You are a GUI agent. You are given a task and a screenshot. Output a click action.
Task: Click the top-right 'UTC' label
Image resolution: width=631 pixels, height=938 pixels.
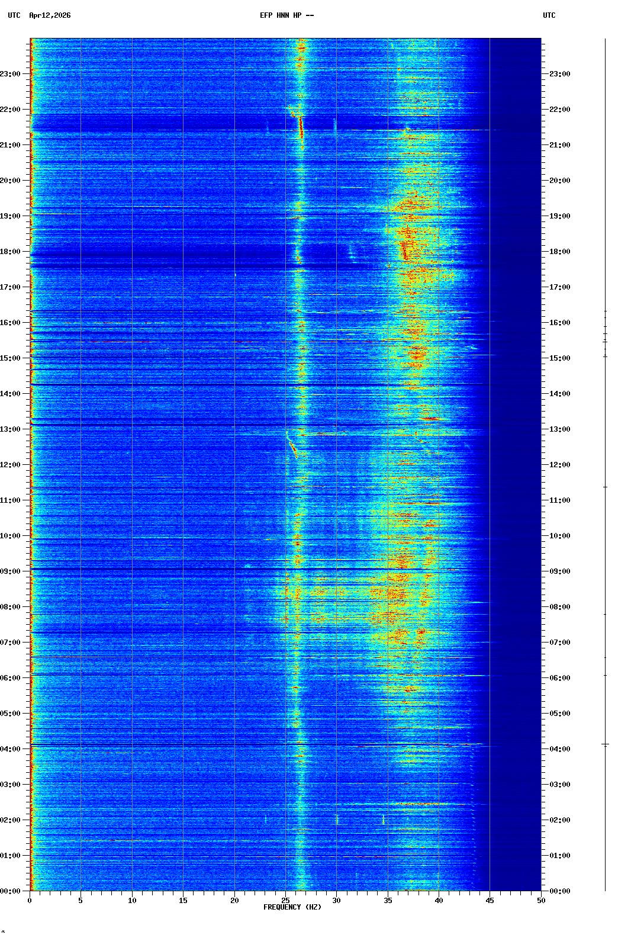(x=549, y=15)
